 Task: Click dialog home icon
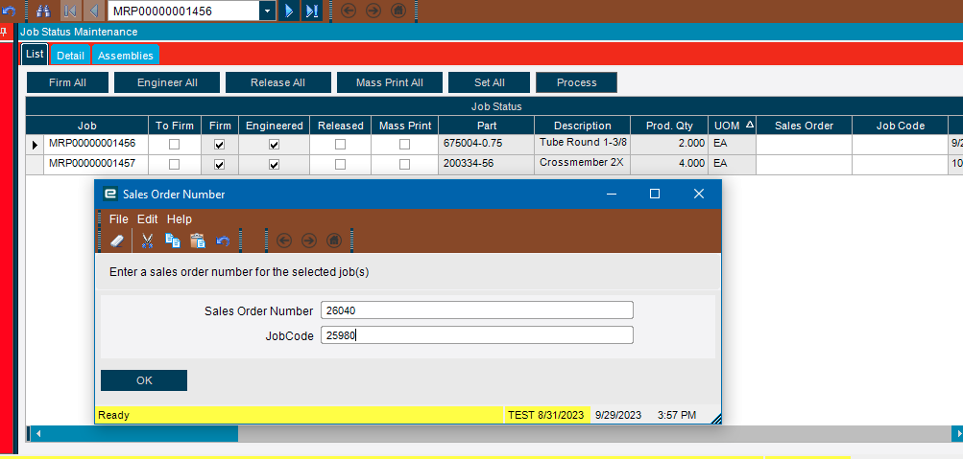(333, 241)
